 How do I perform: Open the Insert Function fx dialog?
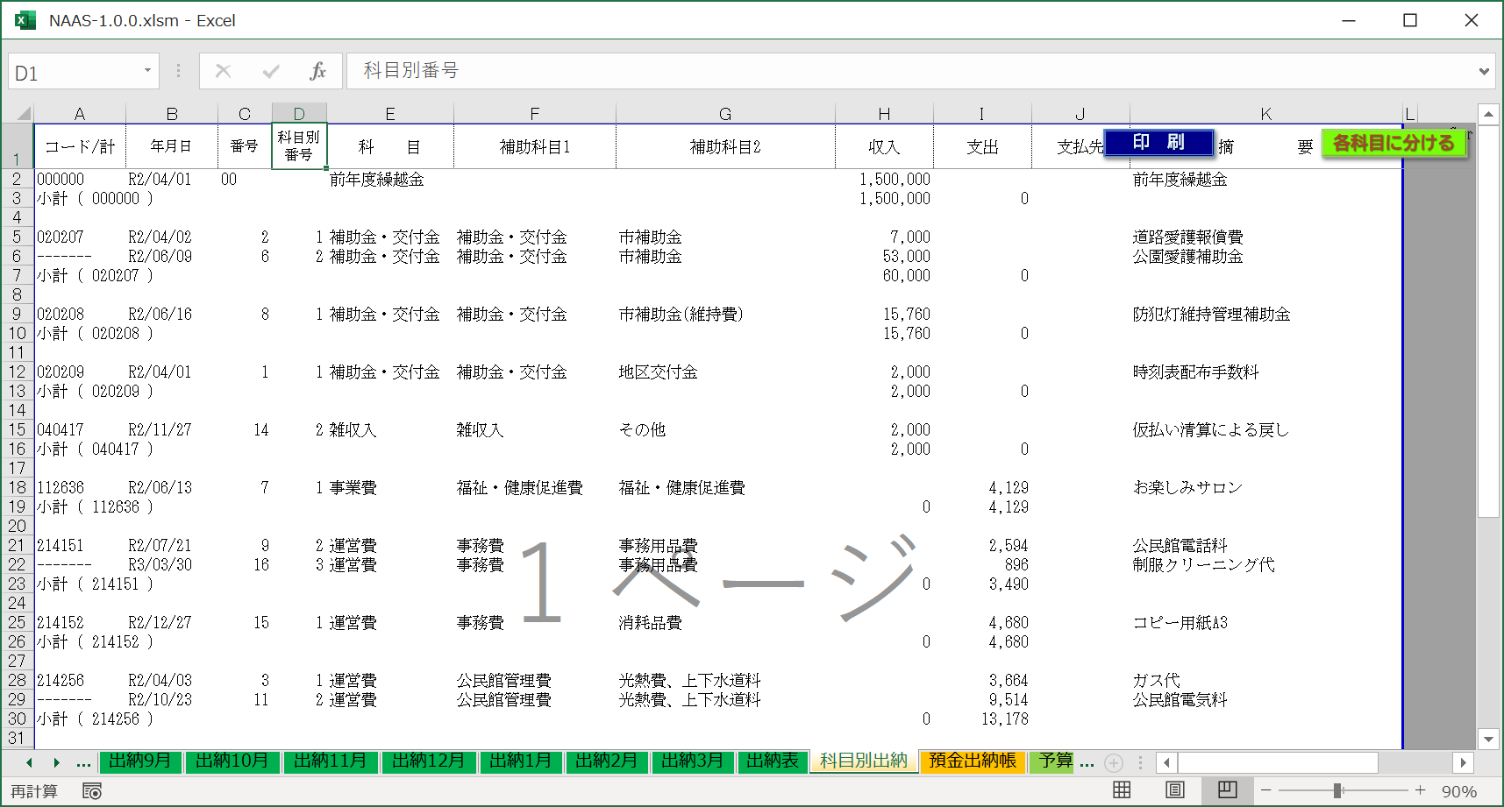coord(317,71)
